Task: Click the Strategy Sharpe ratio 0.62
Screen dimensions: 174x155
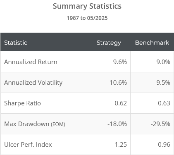Action: coord(121,103)
